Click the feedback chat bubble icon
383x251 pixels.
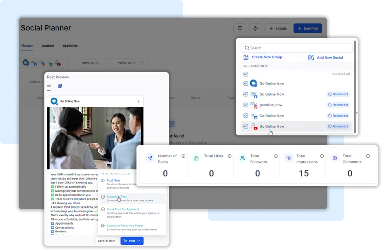pos(240,29)
